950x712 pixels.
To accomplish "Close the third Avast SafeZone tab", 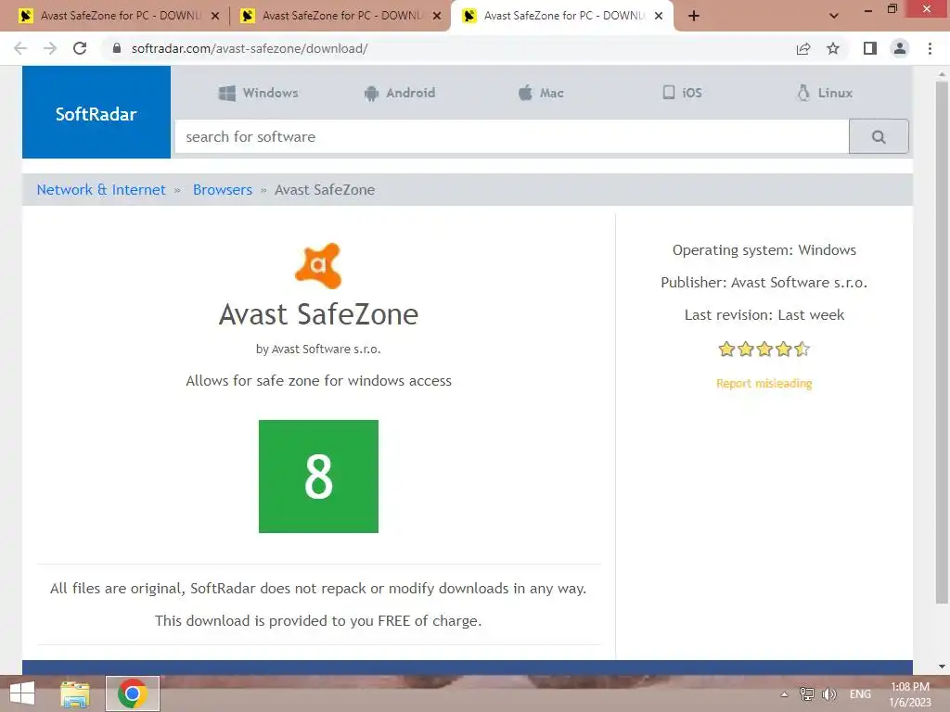I will click(x=659, y=16).
